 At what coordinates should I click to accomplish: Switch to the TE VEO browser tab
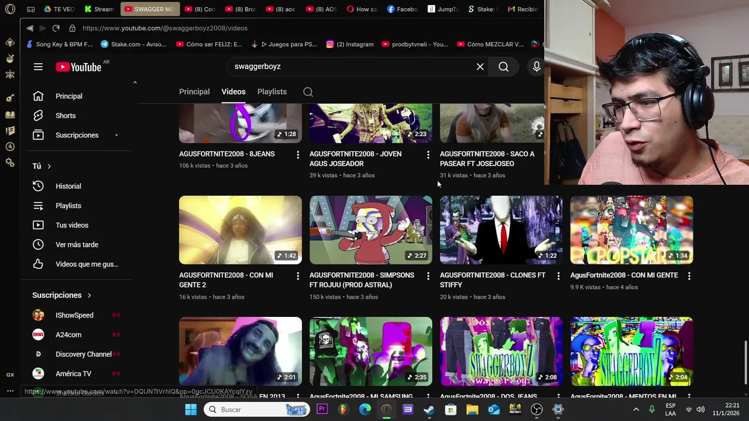(x=59, y=9)
